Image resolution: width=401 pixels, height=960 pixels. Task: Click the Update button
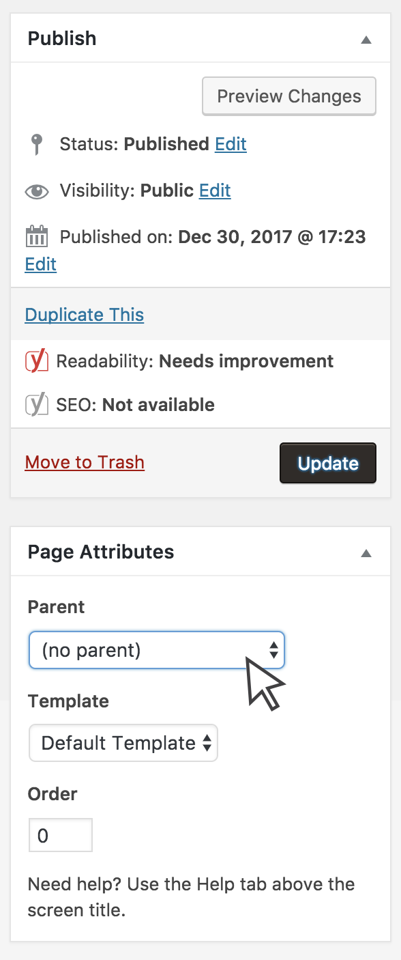click(328, 464)
